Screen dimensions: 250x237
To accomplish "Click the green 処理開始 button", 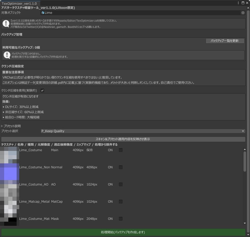I will coord(123,232).
